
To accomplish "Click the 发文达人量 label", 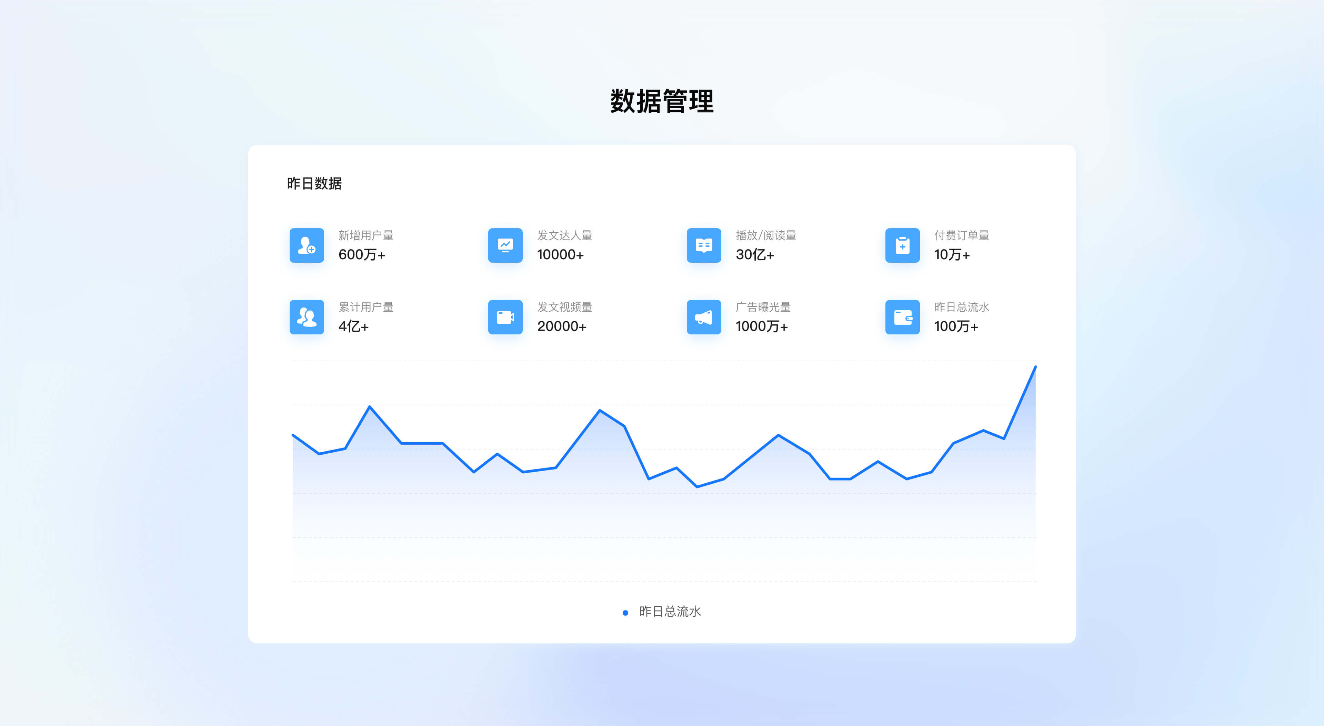I will [564, 235].
